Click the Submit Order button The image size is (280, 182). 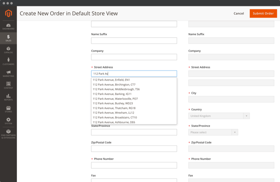pos(263,13)
